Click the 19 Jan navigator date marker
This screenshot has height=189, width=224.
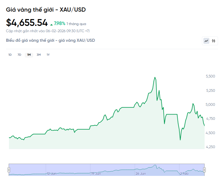click(96, 173)
